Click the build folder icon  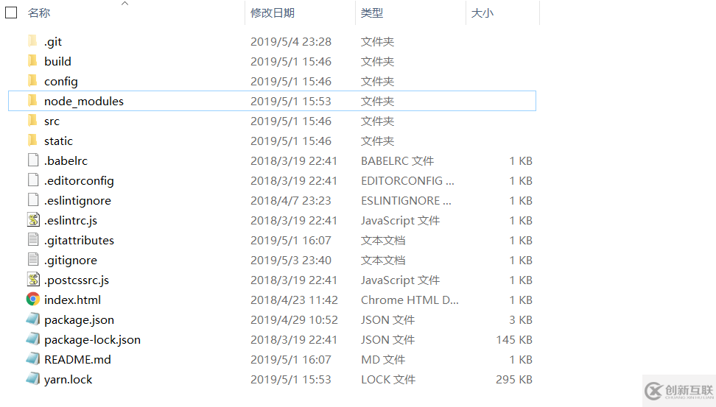[32, 60]
